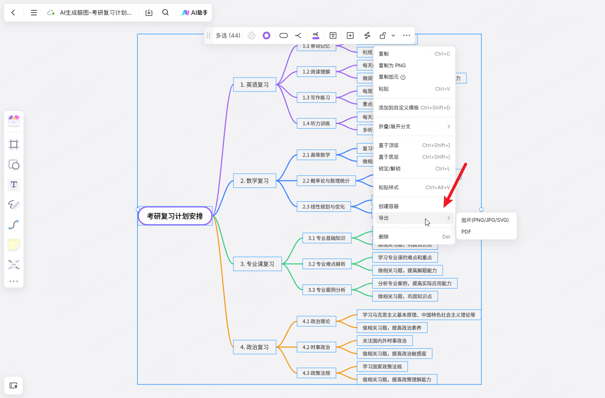Select node 1.3 写作练习
Screen dimensions: 605x398
click(316, 98)
